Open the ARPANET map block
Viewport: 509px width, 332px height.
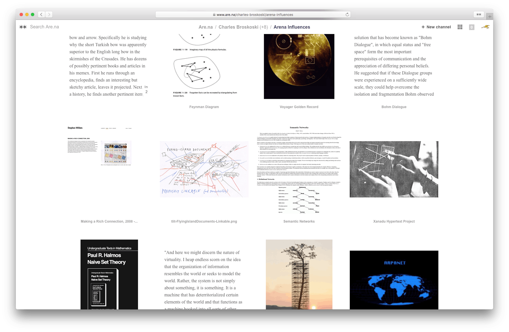[394, 279]
